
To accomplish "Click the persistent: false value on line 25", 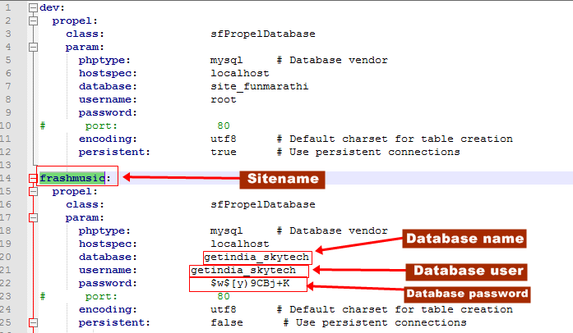I will coord(227,323).
